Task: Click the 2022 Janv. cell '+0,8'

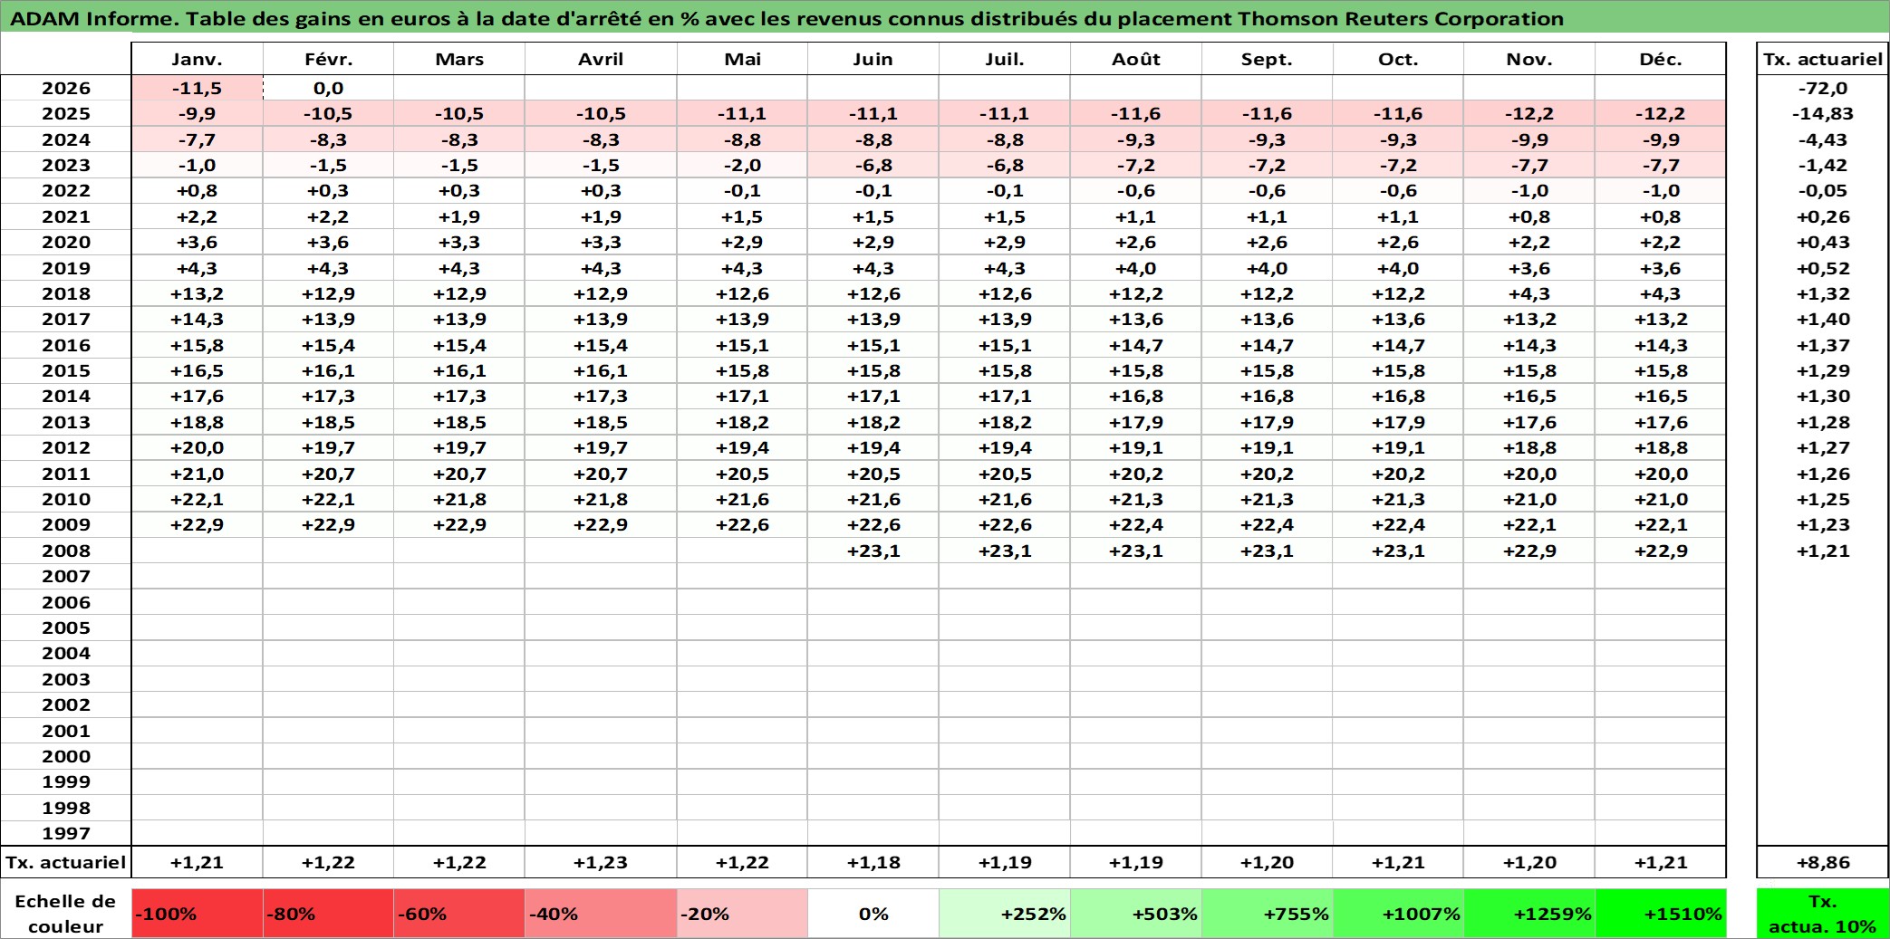Action: coord(198,190)
